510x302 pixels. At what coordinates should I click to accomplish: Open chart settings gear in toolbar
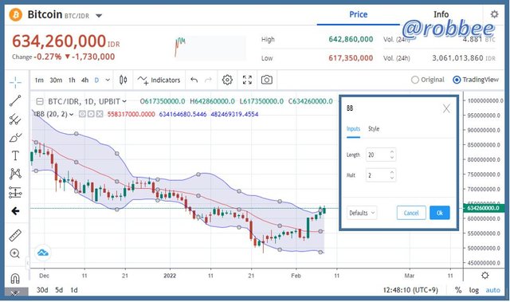coord(227,80)
